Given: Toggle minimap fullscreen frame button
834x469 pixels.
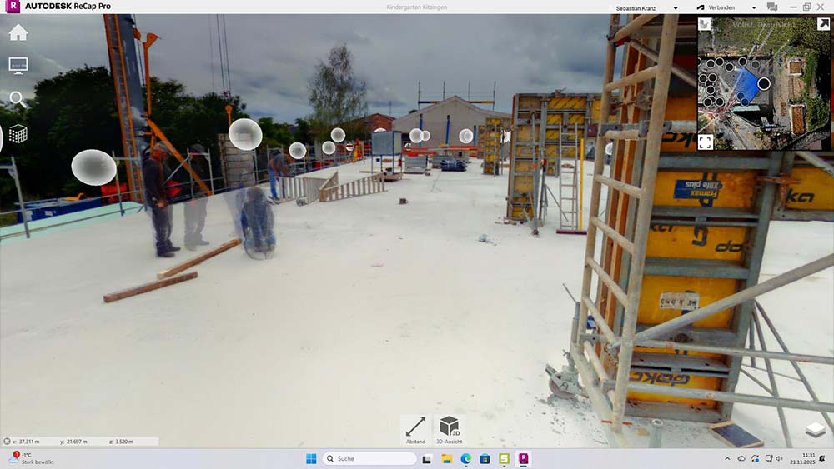Looking at the screenshot, I should [706, 142].
